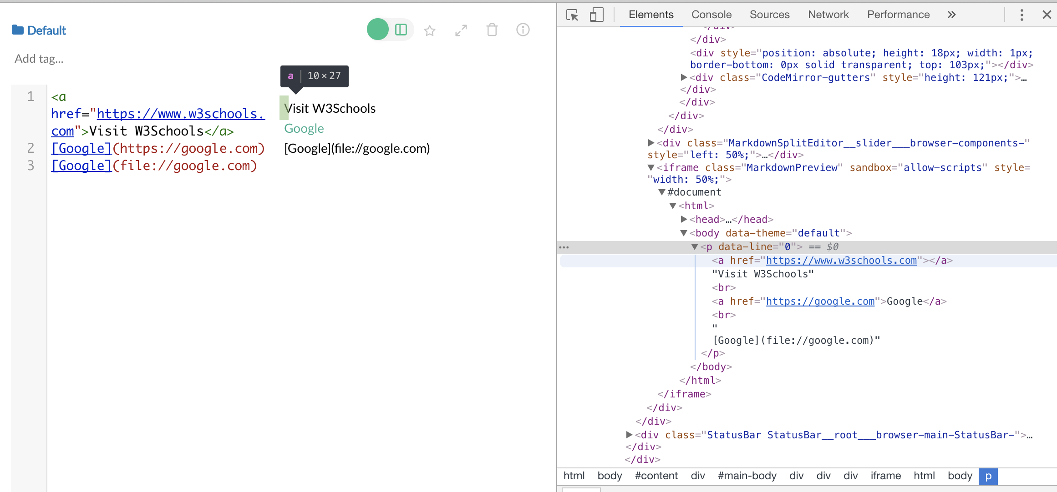The height and width of the screenshot is (492, 1057).
Task: Switch to split view layout toggle
Action: (401, 30)
